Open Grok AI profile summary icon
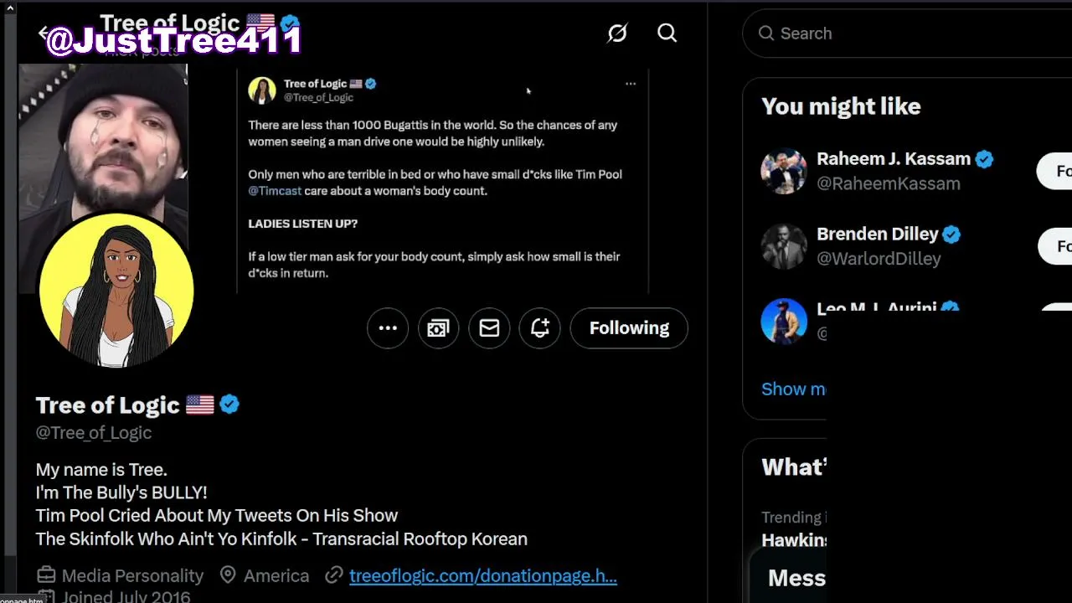This screenshot has width=1072, height=603. click(617, 33)
